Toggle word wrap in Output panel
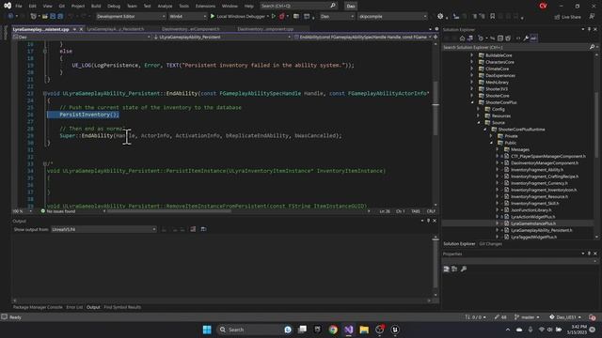Image resolution: width=602 pixels, height=338 pixels. (203, 229)
